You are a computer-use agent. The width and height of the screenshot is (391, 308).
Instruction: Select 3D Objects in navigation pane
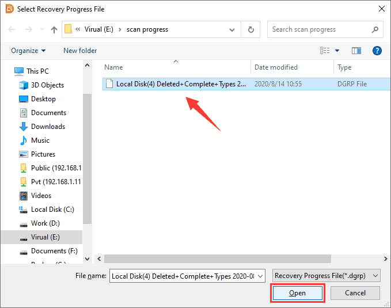coord(47,85)
